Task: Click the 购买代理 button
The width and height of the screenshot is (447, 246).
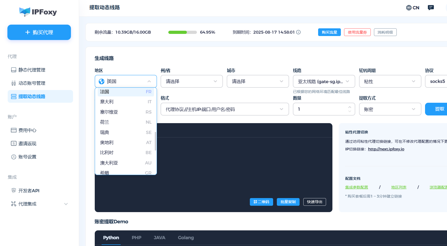Action: tap(39, 32)
